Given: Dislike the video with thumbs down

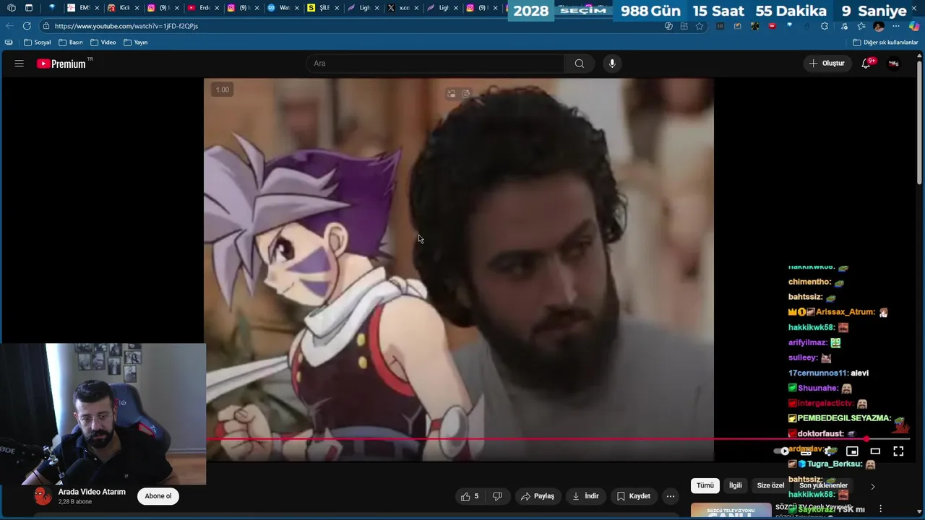Looking at the screenshot, I should [497, 496].
